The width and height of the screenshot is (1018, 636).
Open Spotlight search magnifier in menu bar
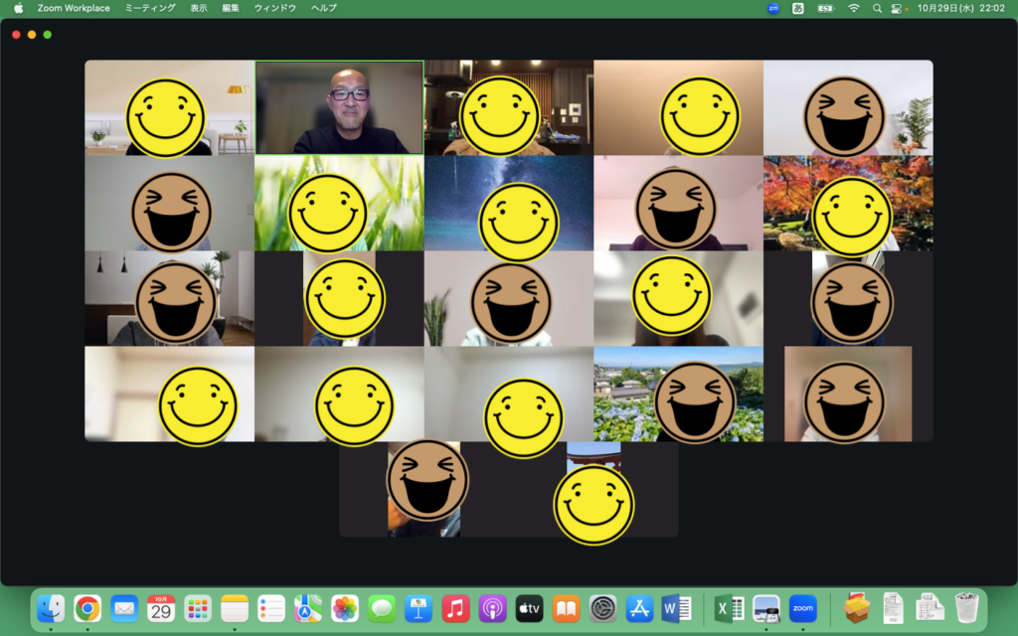click(877, 8)
